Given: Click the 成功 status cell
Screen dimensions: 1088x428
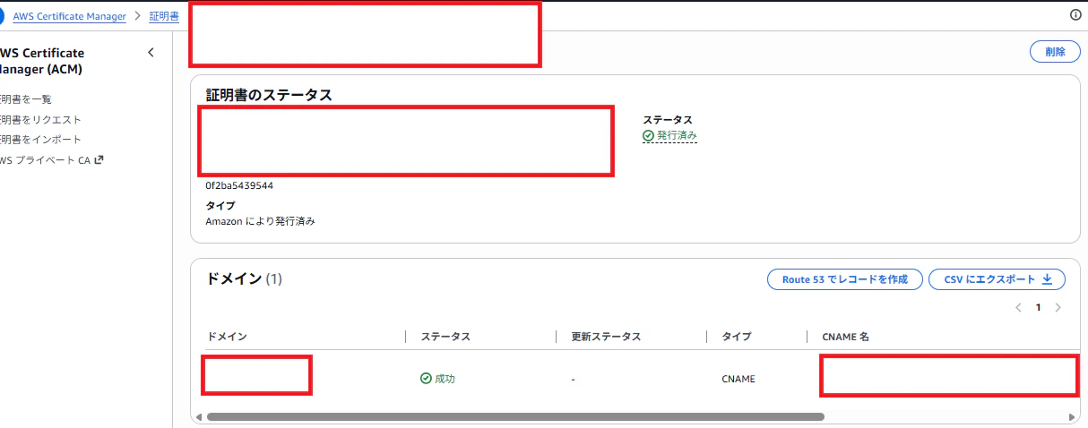Looking at the screenshot, I should click(x=437, y=379).
